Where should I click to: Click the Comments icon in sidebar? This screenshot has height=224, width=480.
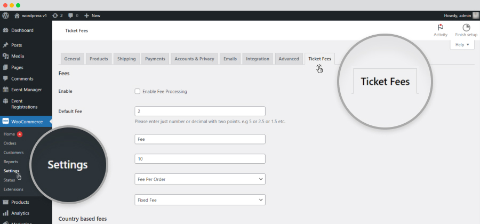(x=5, y=78)
